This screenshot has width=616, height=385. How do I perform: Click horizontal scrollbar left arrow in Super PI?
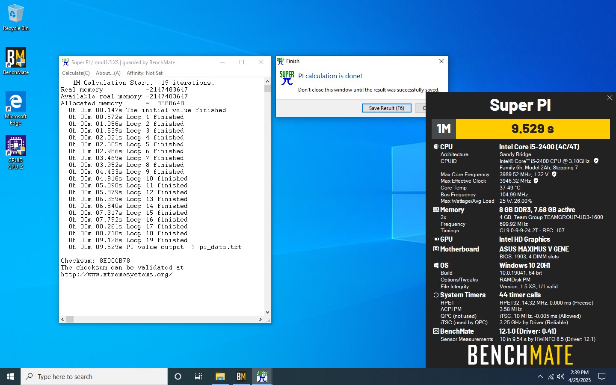point(62,319)
